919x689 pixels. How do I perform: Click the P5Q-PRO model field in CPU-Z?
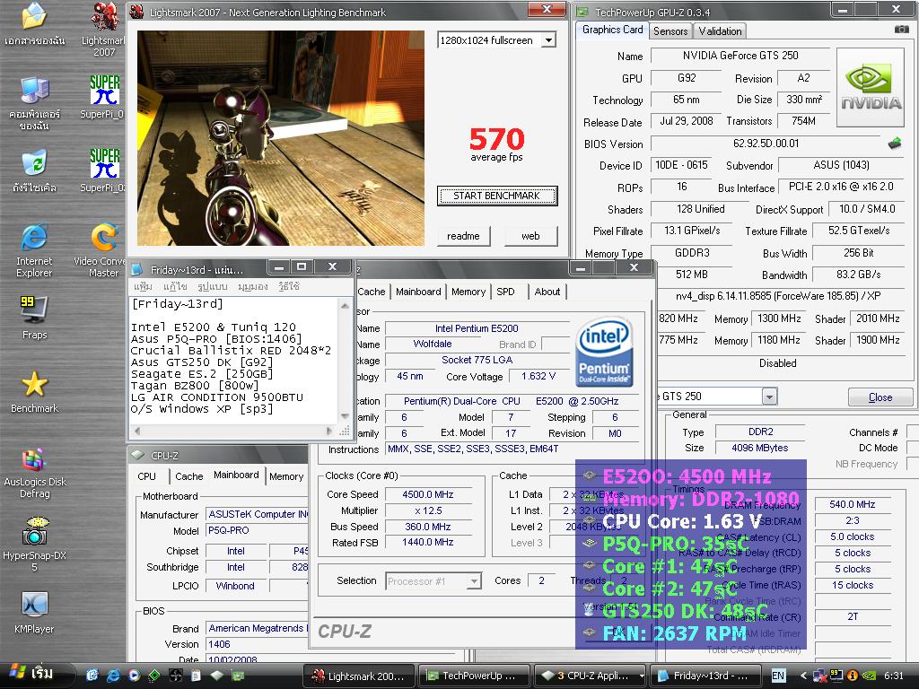point(257,530)
